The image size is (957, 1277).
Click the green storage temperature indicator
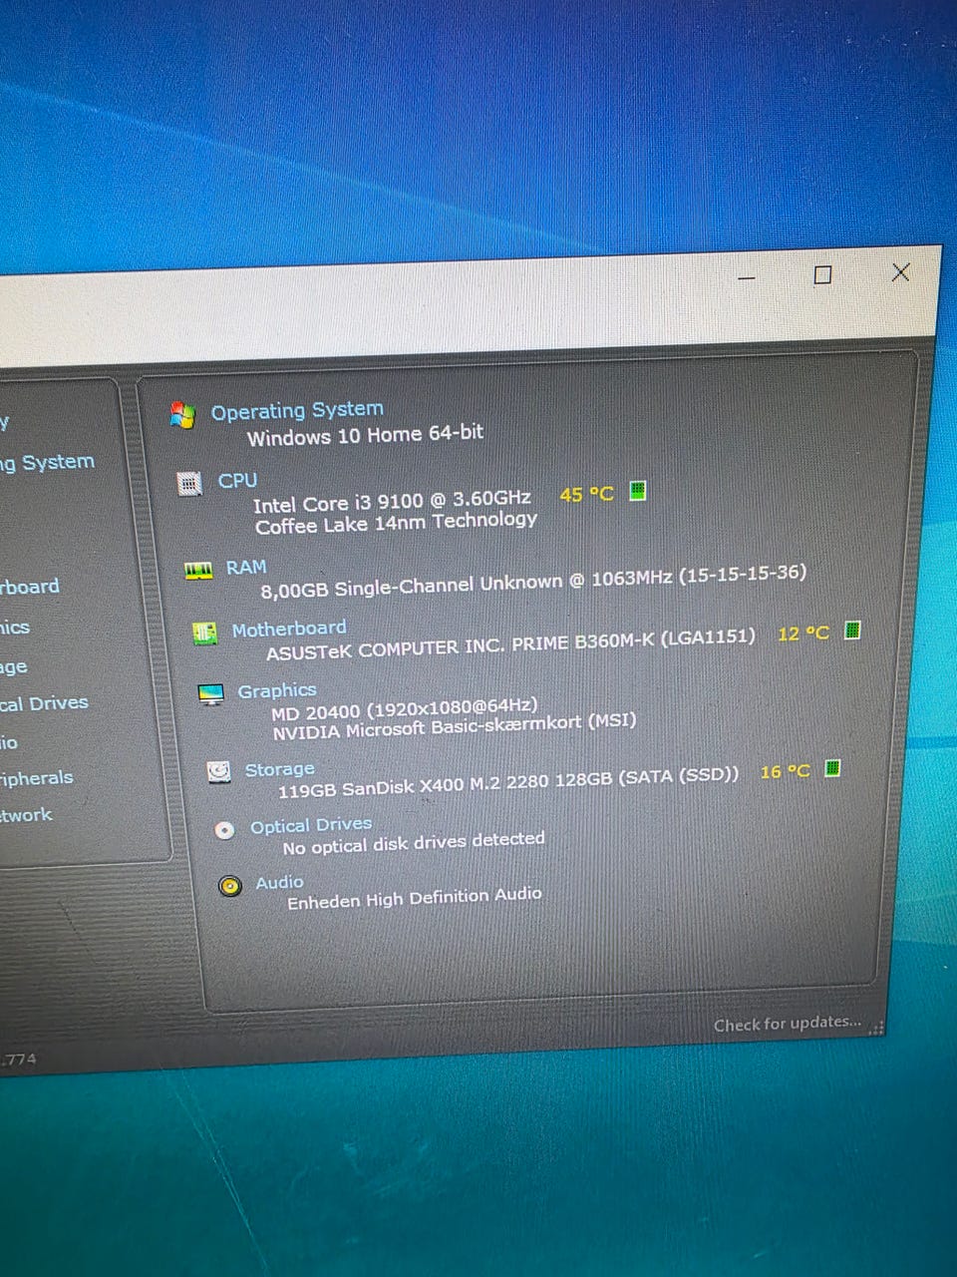(832, 768)
